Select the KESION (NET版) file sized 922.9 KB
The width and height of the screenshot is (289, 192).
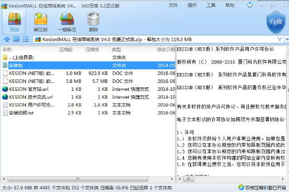click(x=88, y=73)
